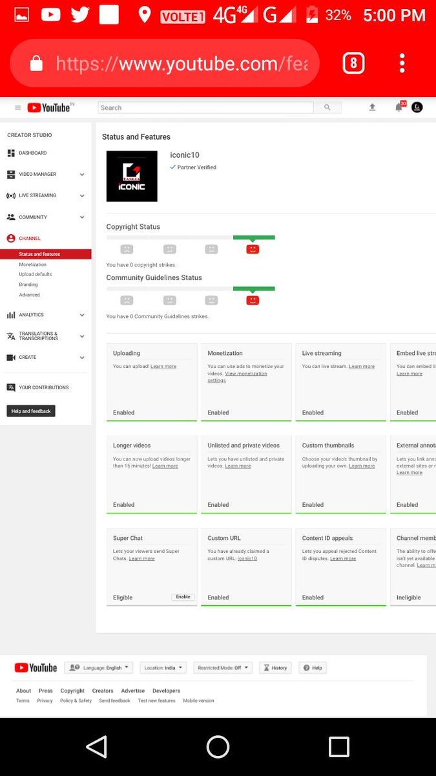Expand the Translations & Transcriptions chevron
Viewport: 436px width, 776px height.
pos(82,336)
